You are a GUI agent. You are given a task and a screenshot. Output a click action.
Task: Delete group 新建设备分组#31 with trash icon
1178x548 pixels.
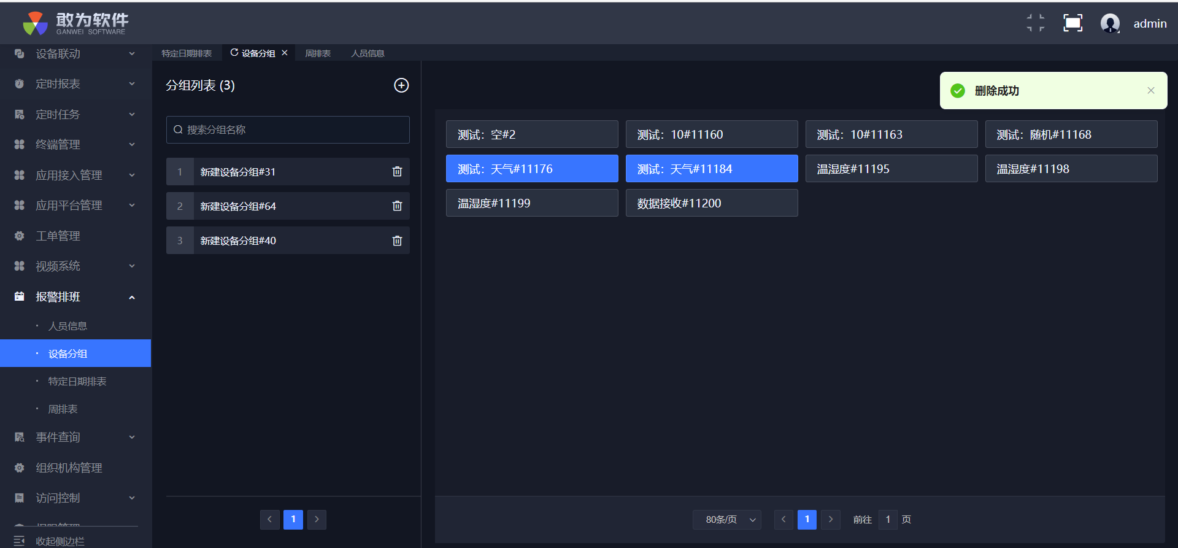[x=397, y=172]
